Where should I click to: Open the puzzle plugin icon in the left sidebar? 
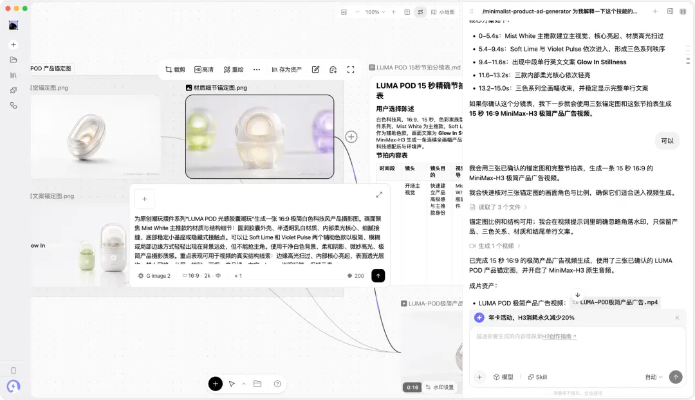point(14,91)
